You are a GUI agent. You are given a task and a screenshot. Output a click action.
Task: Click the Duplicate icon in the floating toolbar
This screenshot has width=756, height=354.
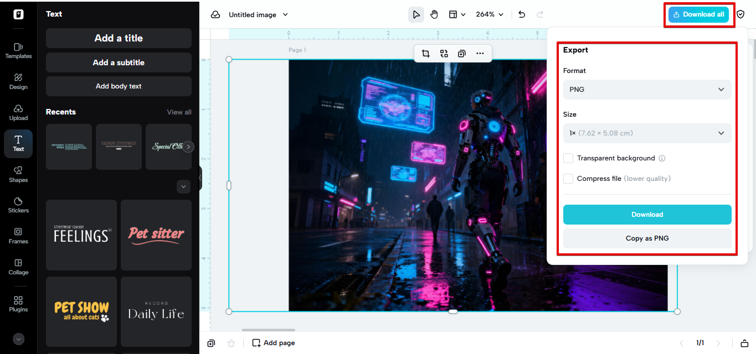pyautogui.click(x=462, y=53)
